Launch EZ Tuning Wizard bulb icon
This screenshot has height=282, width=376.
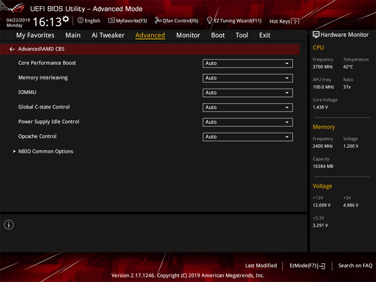(209, 20)
